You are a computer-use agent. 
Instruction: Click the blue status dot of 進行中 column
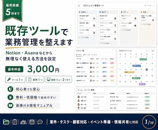point(100,12)
